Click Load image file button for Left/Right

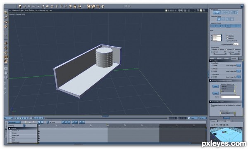tap(238, 71)
